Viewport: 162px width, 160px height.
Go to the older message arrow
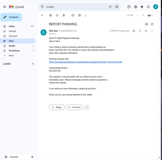pyautogui.click(x=143, y=15)
